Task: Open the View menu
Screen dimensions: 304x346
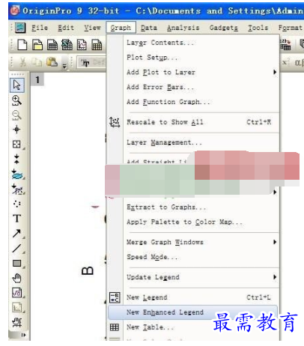Action: tap(92, 28)
